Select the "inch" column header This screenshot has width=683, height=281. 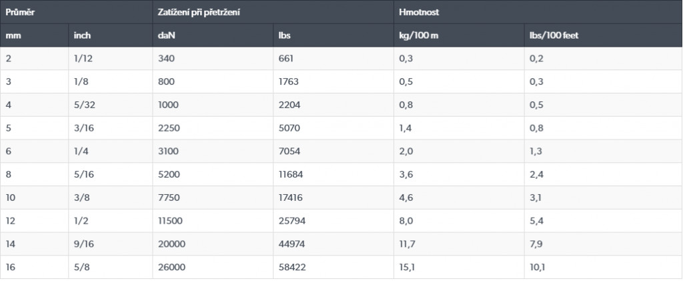[83, 35]
